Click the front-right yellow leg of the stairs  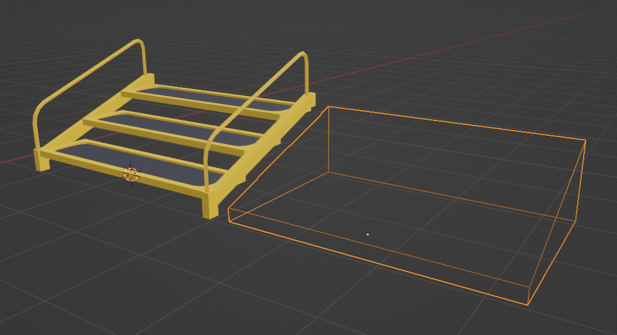(210, 206)
